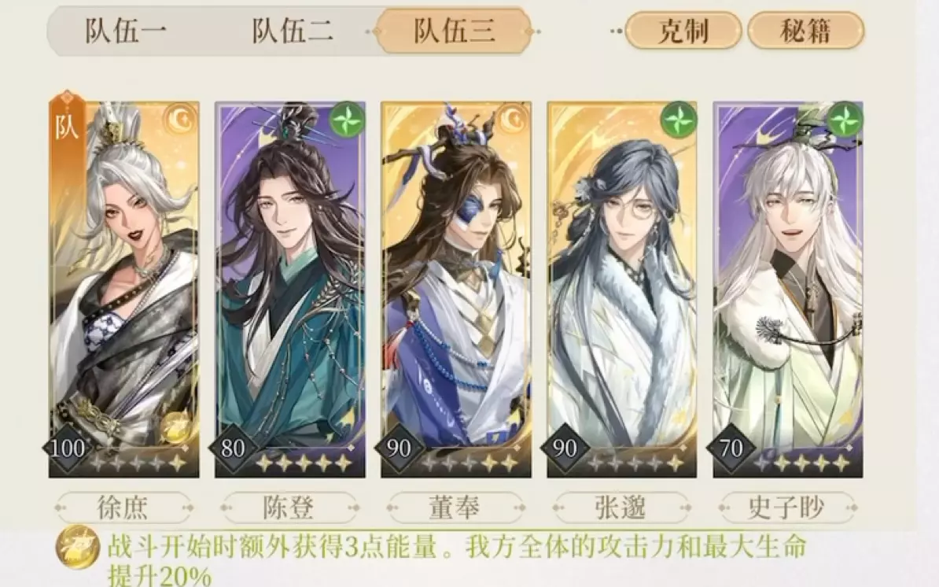Click the gold skill coin on 徐庶 card

(x=175, y=427)
